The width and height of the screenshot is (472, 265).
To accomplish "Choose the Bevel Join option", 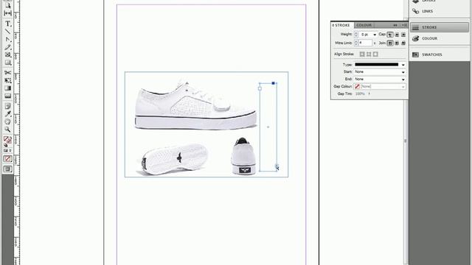I will [x=403, y=43].
